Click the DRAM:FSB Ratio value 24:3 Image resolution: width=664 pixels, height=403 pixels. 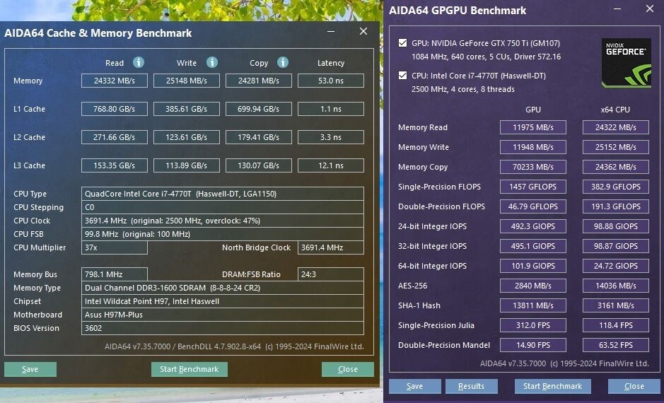click(x=331, y=274)
